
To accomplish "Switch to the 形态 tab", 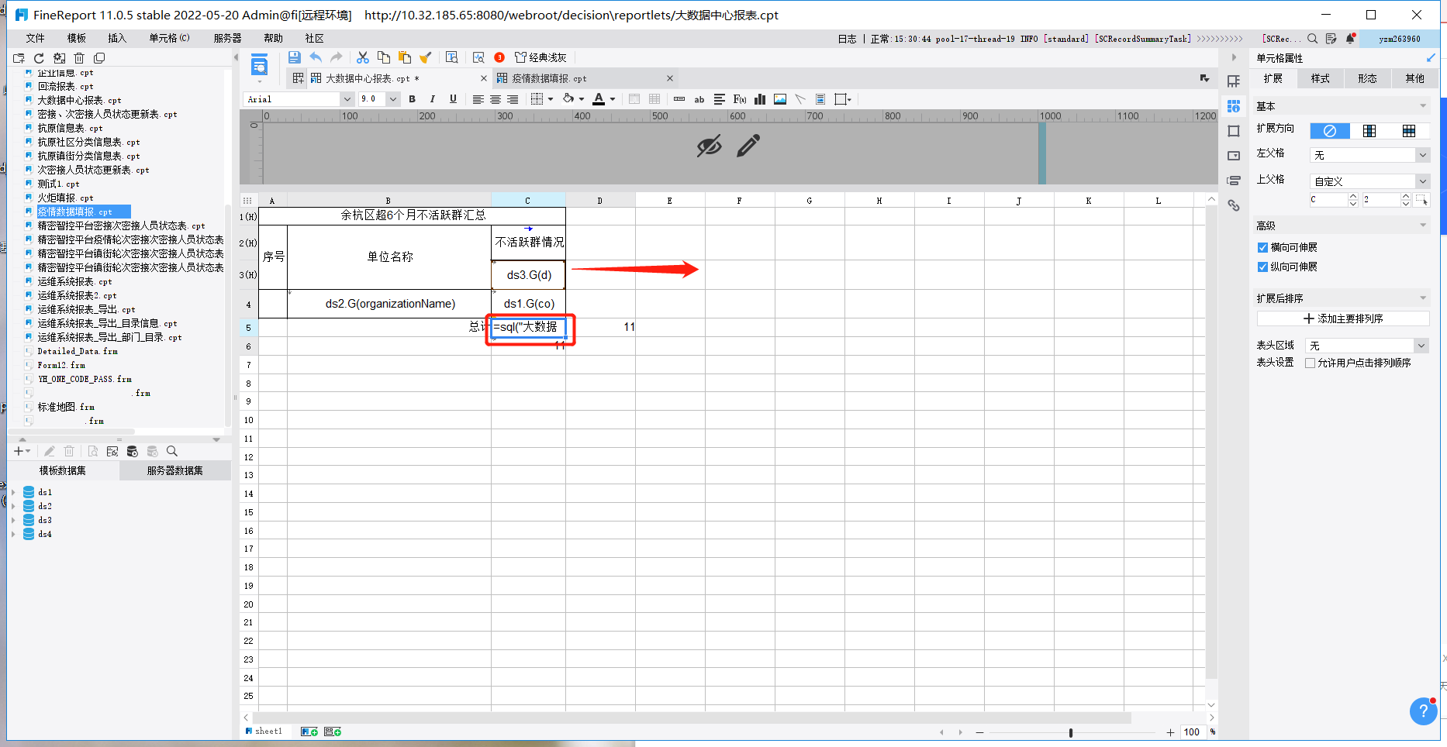I will (x=1367, y=78).
